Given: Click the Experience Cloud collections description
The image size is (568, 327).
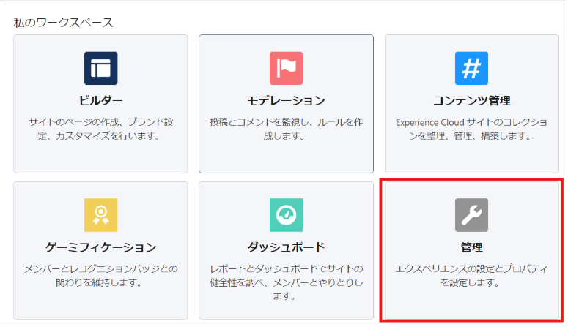Looking at the screenshot, I should (x=471, y=129).
